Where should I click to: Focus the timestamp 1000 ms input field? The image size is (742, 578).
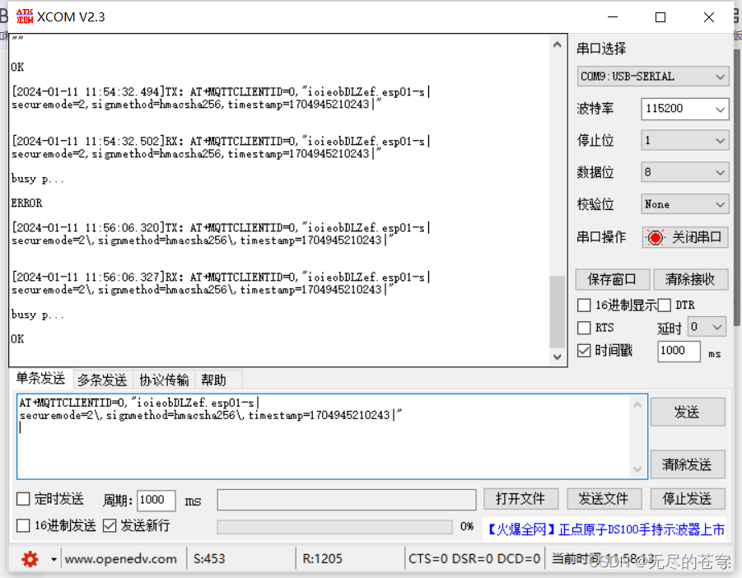pos(679,351)
